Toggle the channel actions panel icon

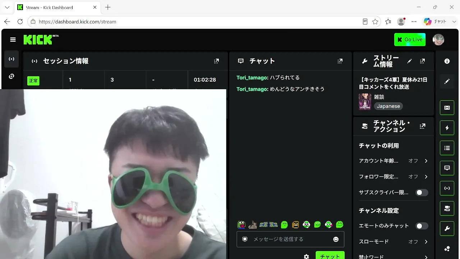[447, 208]
